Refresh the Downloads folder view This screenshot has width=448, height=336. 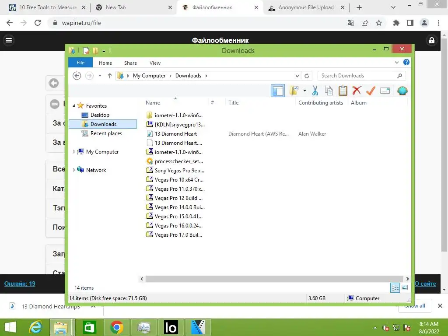[x=307, y=76]
